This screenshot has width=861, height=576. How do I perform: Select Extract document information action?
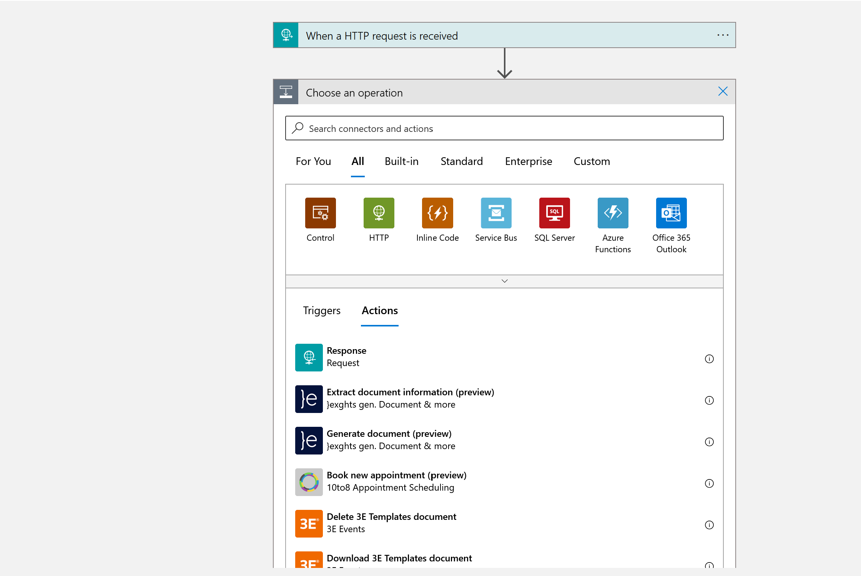(410, 398)
